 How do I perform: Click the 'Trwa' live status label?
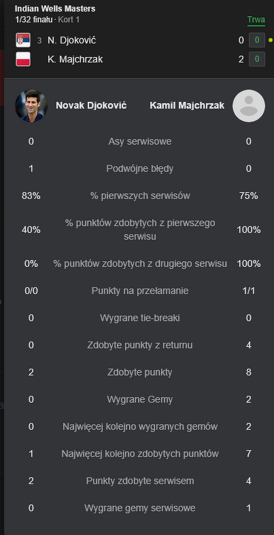click(256, 20)
